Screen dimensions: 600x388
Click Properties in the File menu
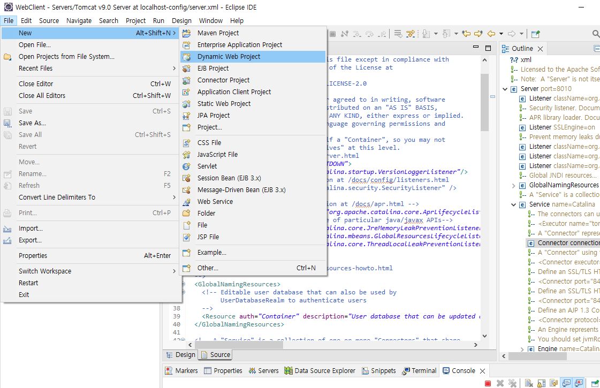[90, 256]
